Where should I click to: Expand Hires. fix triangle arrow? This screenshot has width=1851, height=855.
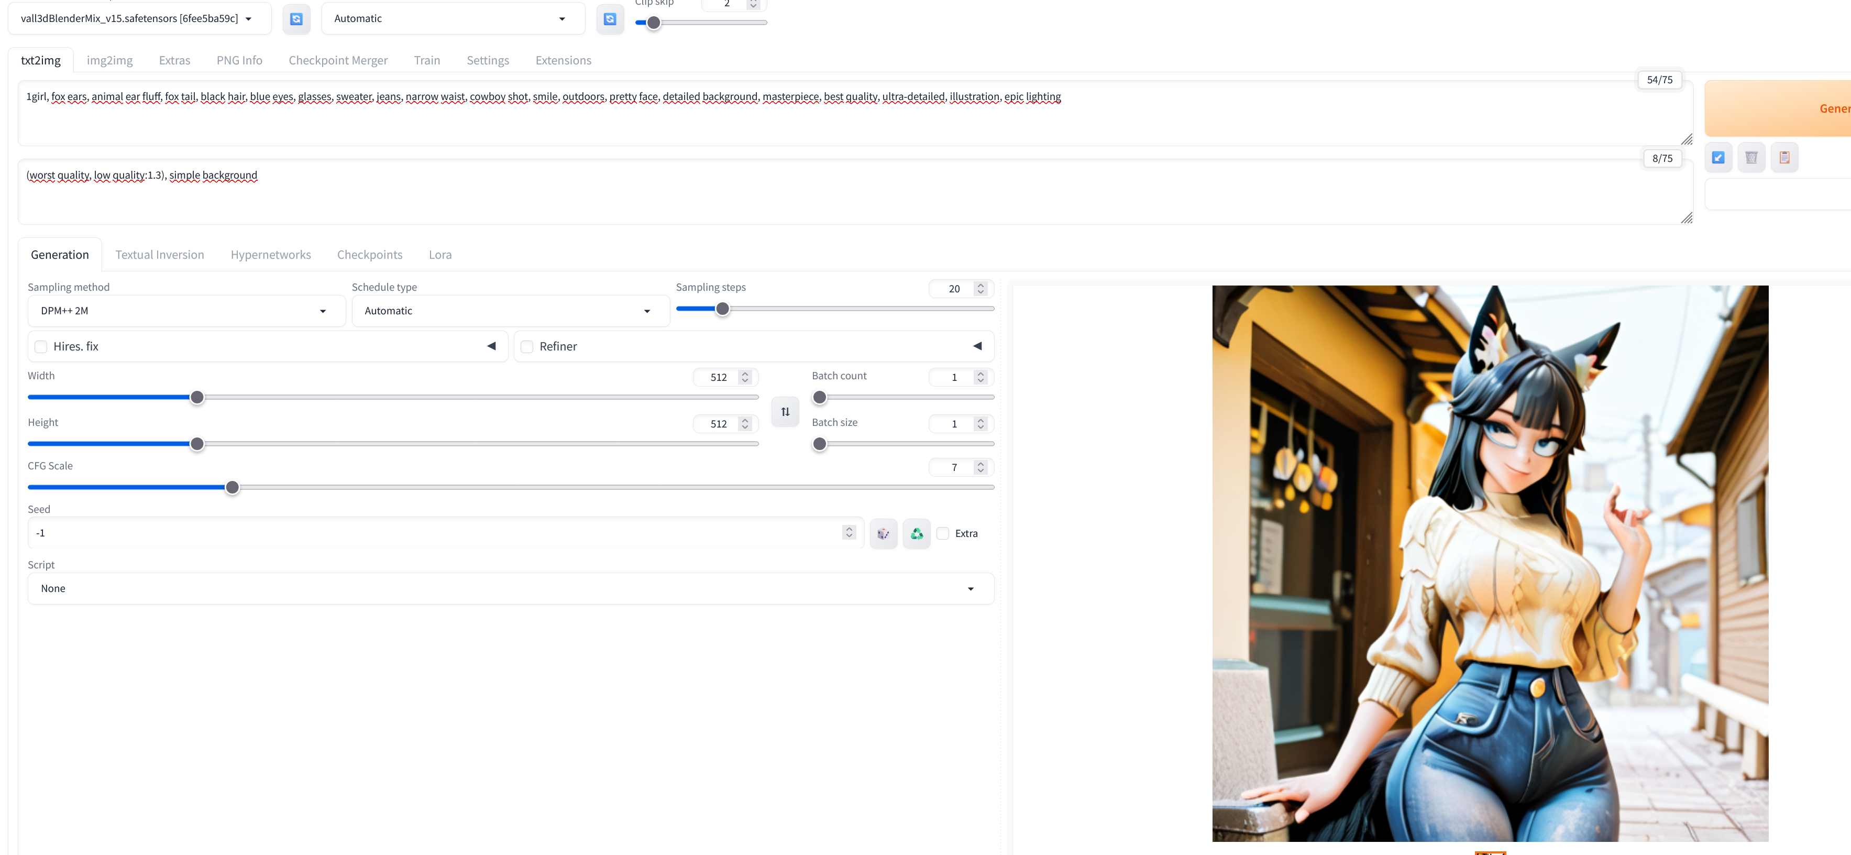[491, 346]
